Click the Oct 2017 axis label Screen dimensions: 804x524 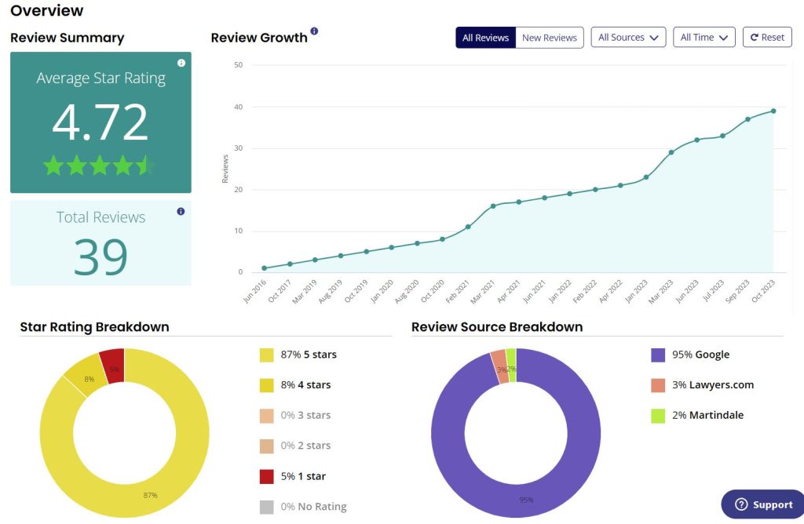click(x=280, y=291)
